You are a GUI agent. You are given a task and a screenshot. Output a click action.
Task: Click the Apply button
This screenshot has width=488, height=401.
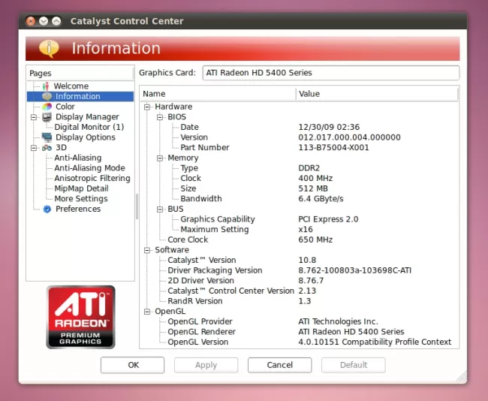tap(206, 365)
